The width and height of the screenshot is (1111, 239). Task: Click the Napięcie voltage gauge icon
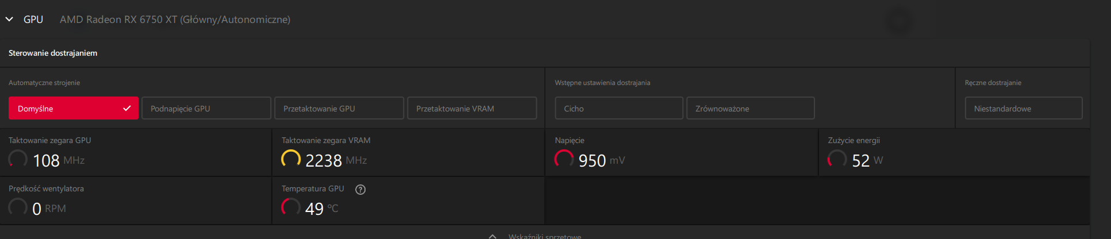(564, 159)
